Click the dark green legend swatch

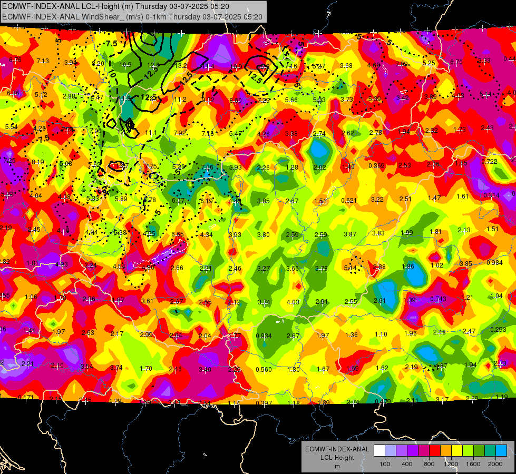point(479,451)
